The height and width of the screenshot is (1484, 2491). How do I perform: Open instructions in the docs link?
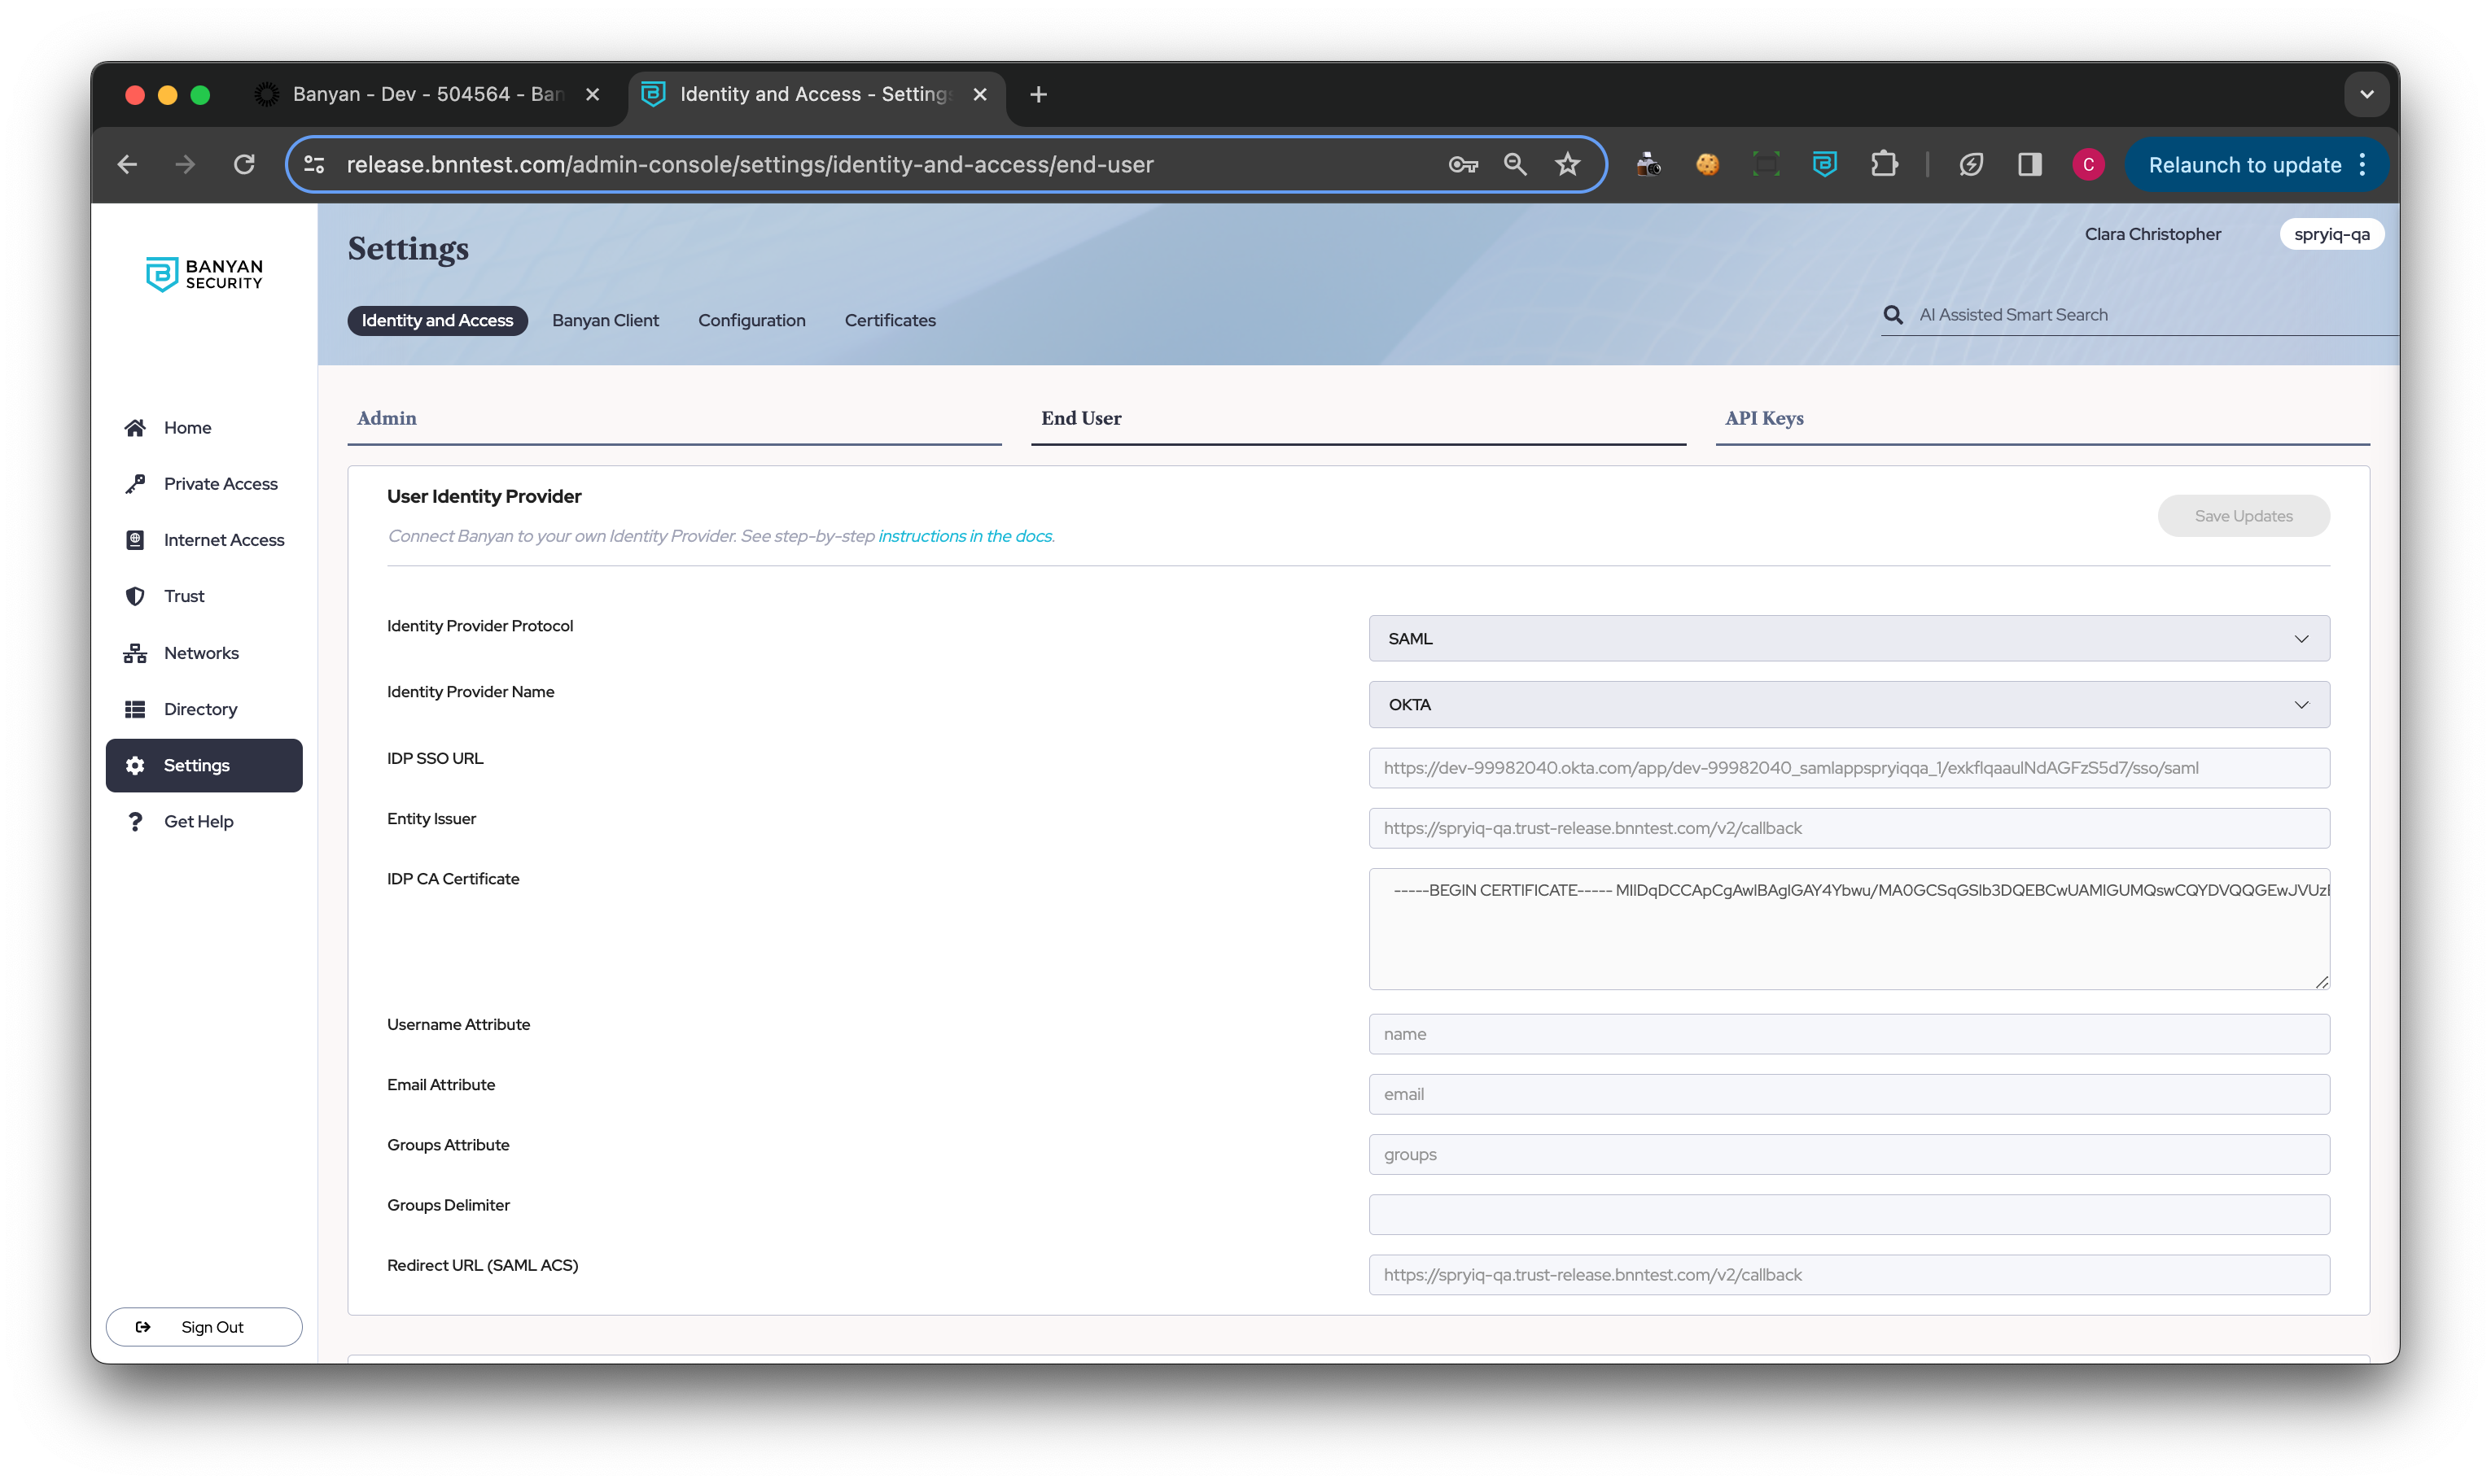pyautogui.click(x=965, y=536)
